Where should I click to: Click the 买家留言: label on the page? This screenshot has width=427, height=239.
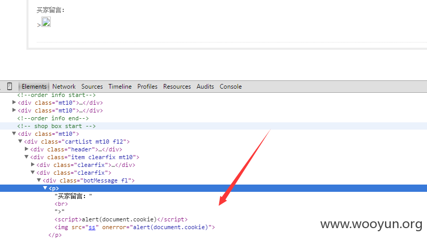click(50, 10)
